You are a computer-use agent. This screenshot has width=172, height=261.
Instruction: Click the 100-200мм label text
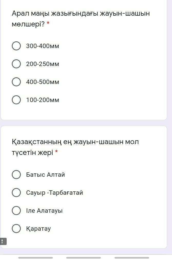pyautogui.click(x=43, y=100)
